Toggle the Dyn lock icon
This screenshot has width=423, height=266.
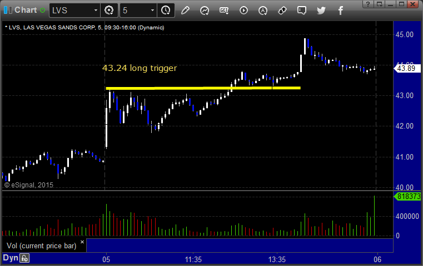[24, 258]
